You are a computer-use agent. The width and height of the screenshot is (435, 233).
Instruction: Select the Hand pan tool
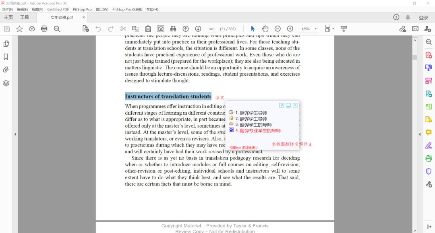tap(265, 29)
